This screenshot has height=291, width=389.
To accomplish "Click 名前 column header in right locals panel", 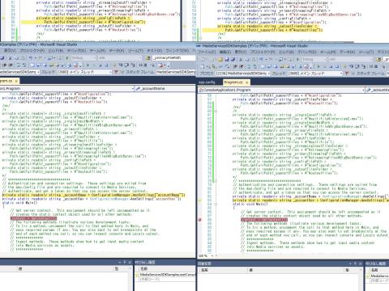I will (204, 270).
